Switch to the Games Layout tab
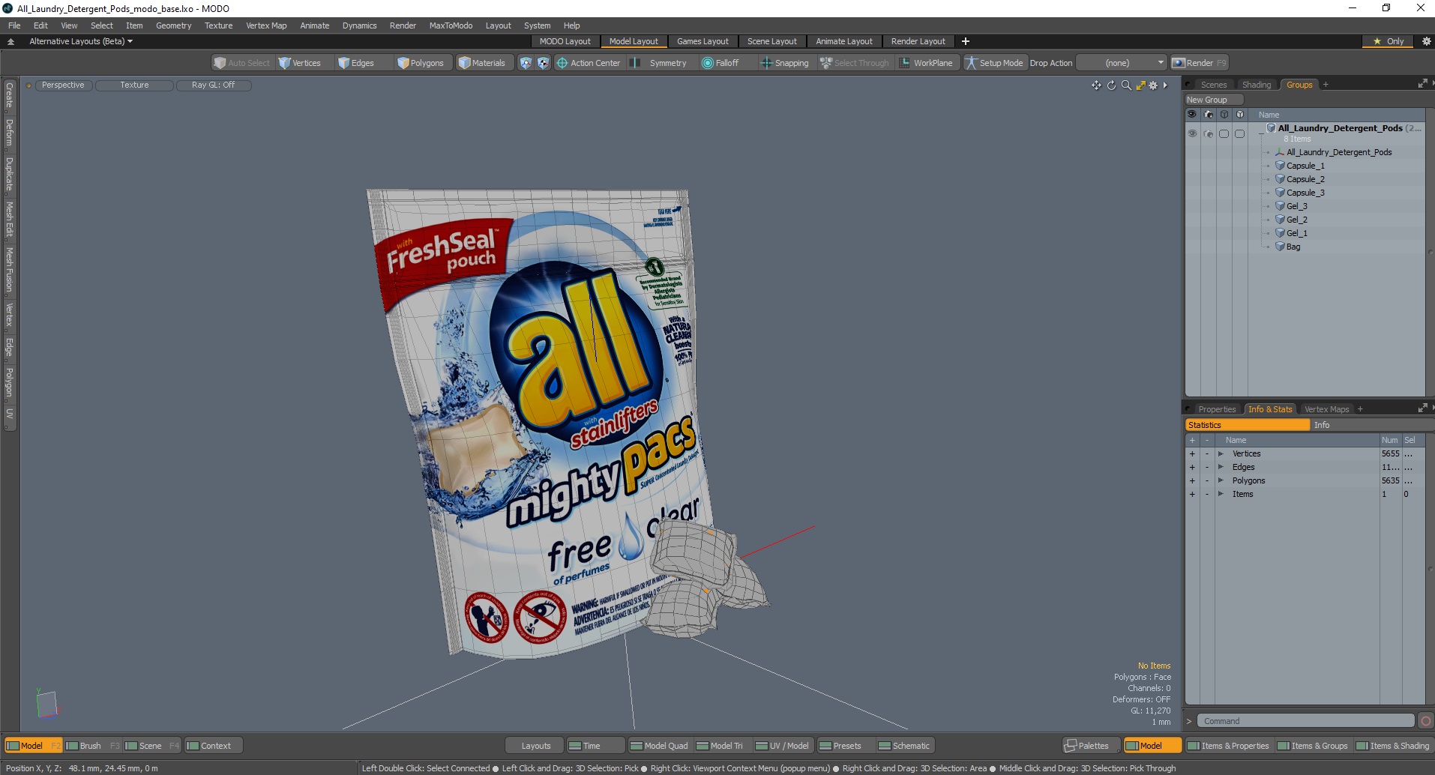Screen dimensions: 1435x775 pyautogui.click(x=703, y=41)
